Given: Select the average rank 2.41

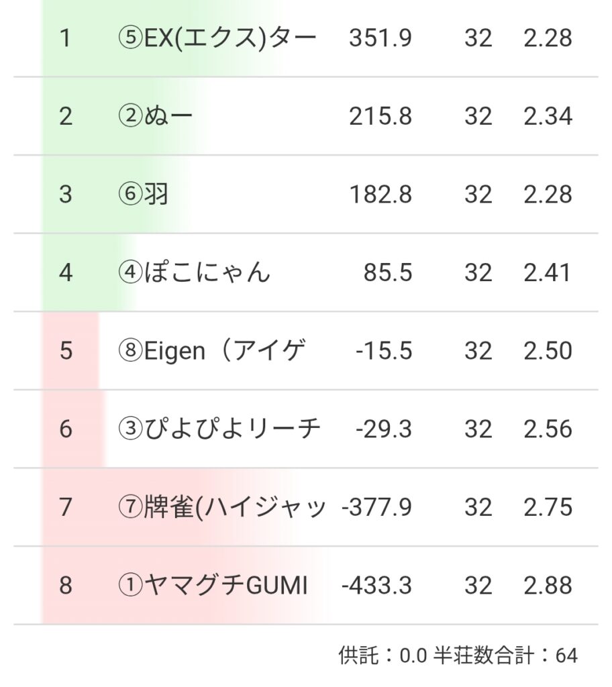Looking at the screenshot, I should tap(548, 273).
